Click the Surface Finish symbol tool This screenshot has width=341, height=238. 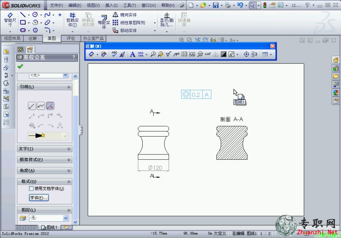coord(169,54)
